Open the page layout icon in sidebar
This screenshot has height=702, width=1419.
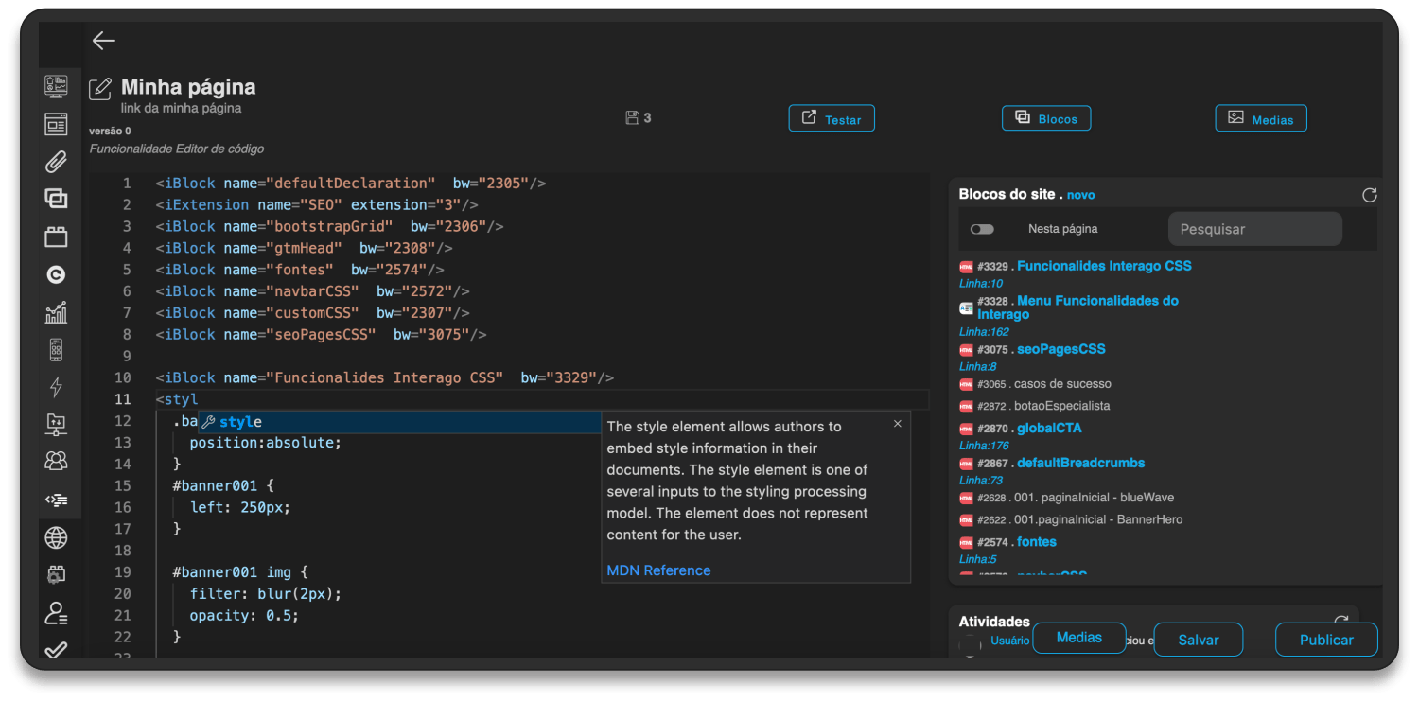tap(56, 124)
